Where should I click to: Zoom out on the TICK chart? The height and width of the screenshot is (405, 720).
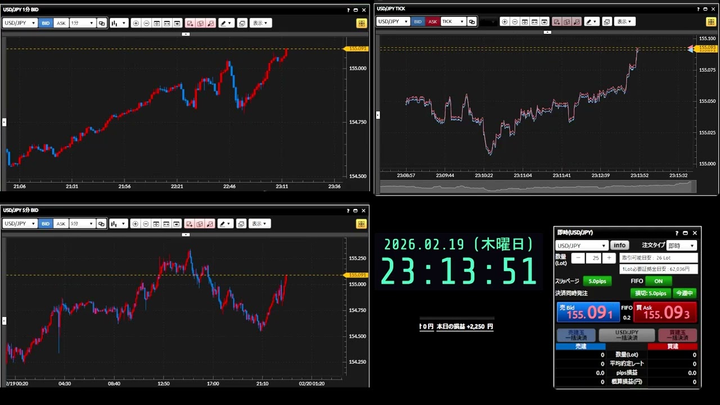coord(515,21)
